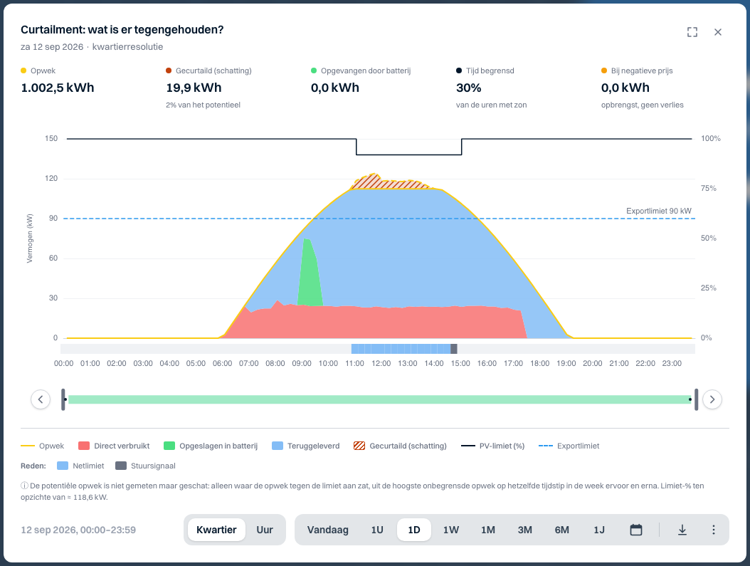750x566 pixels.
Task: Toggle the Opwek series in legend
Action: (42, 446)
